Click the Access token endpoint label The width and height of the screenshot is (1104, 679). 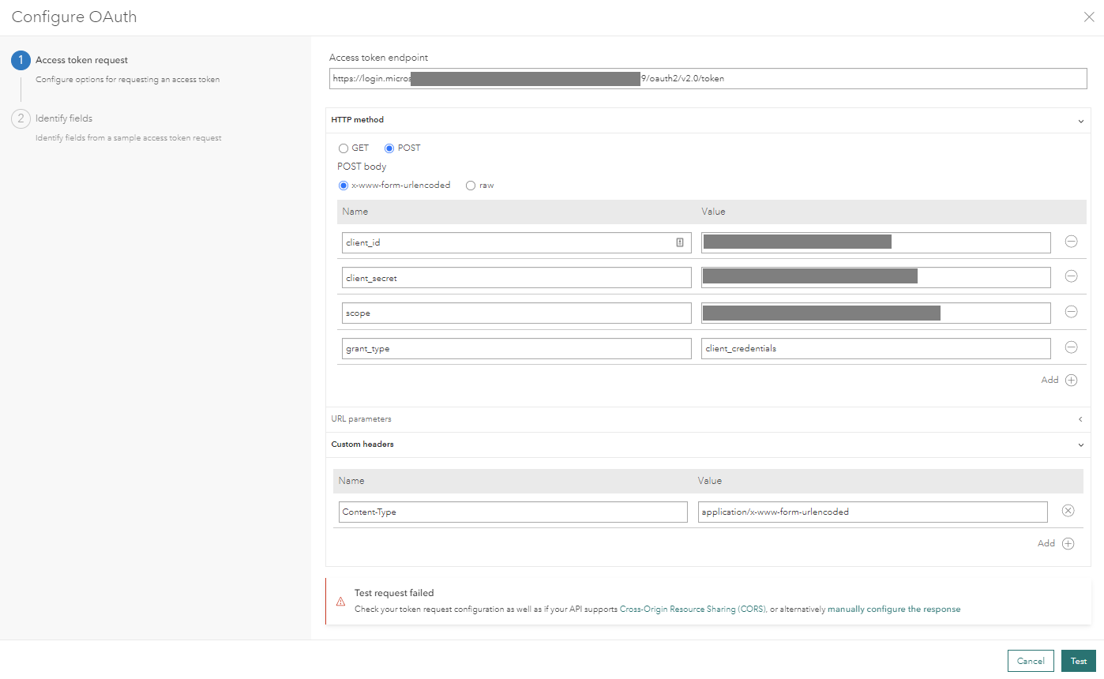coord(379,58)
